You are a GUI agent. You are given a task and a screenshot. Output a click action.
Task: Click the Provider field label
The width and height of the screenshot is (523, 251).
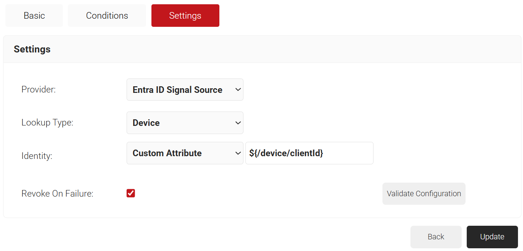38,89
